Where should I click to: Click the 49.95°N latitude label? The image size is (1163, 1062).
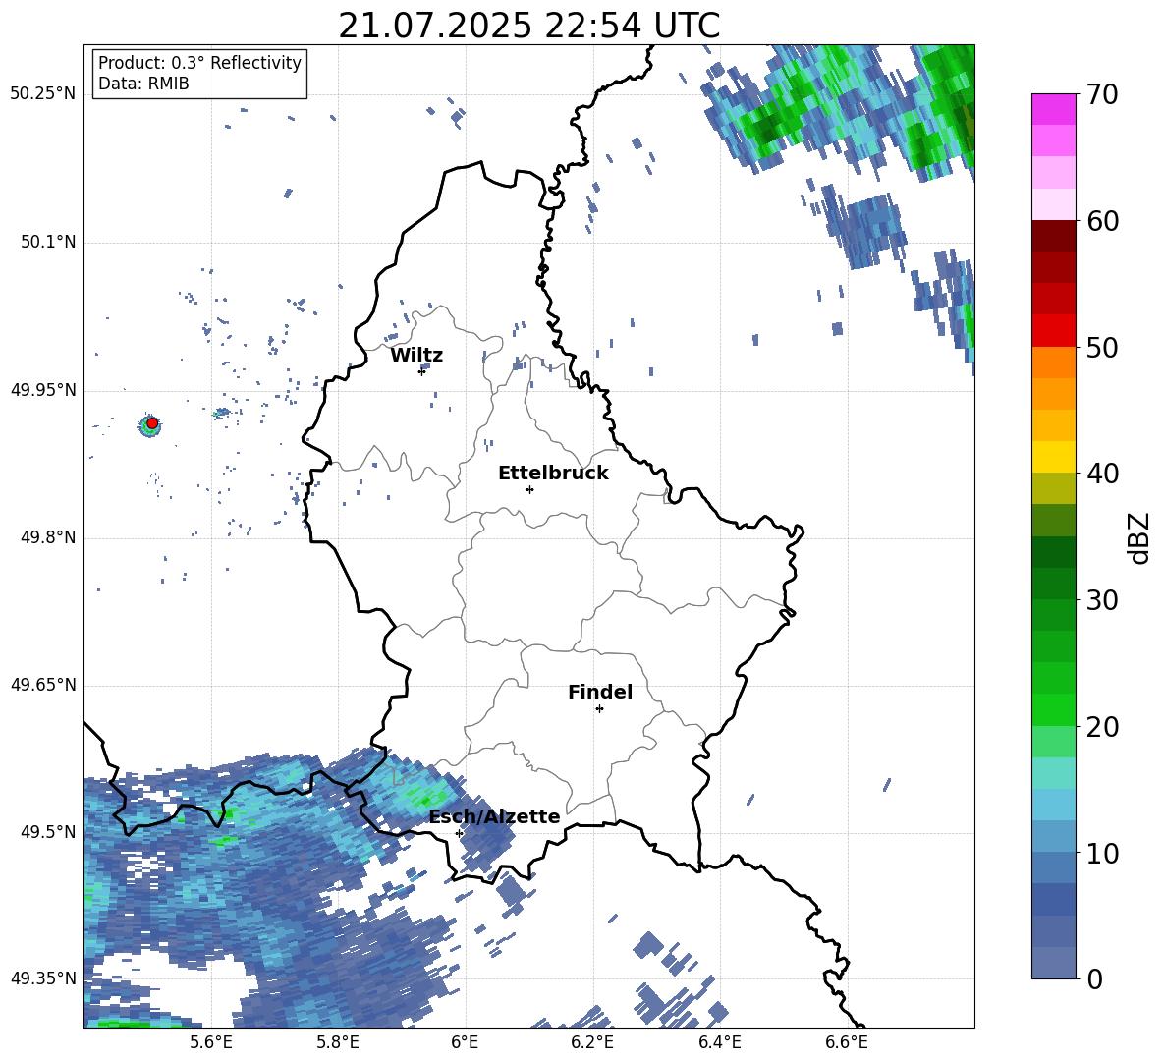click(43, 389)
